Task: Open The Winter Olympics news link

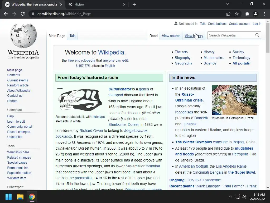Action: [194, 142]
